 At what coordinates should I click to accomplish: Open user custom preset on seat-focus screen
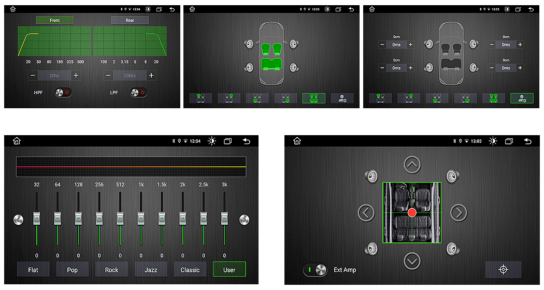(342, 98)
